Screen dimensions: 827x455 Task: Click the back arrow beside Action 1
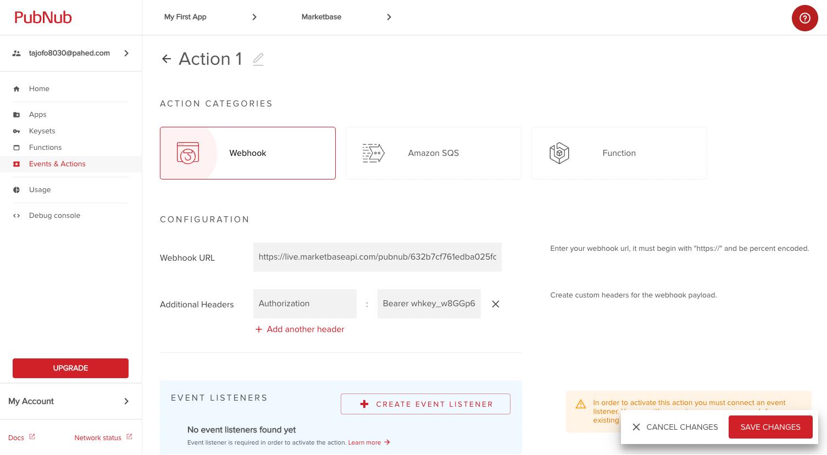(x=166, y=59)
